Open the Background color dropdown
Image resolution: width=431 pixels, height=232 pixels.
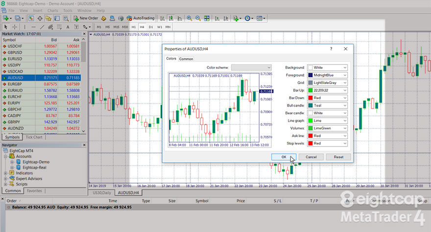(327, 67)
